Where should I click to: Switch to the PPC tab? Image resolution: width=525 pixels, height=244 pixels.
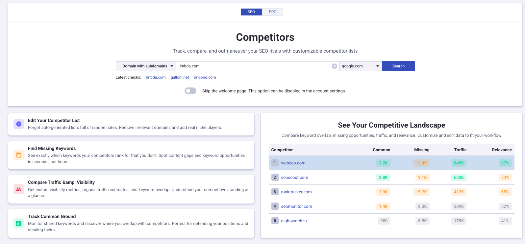pyautogui.click(x=273, y=12)
